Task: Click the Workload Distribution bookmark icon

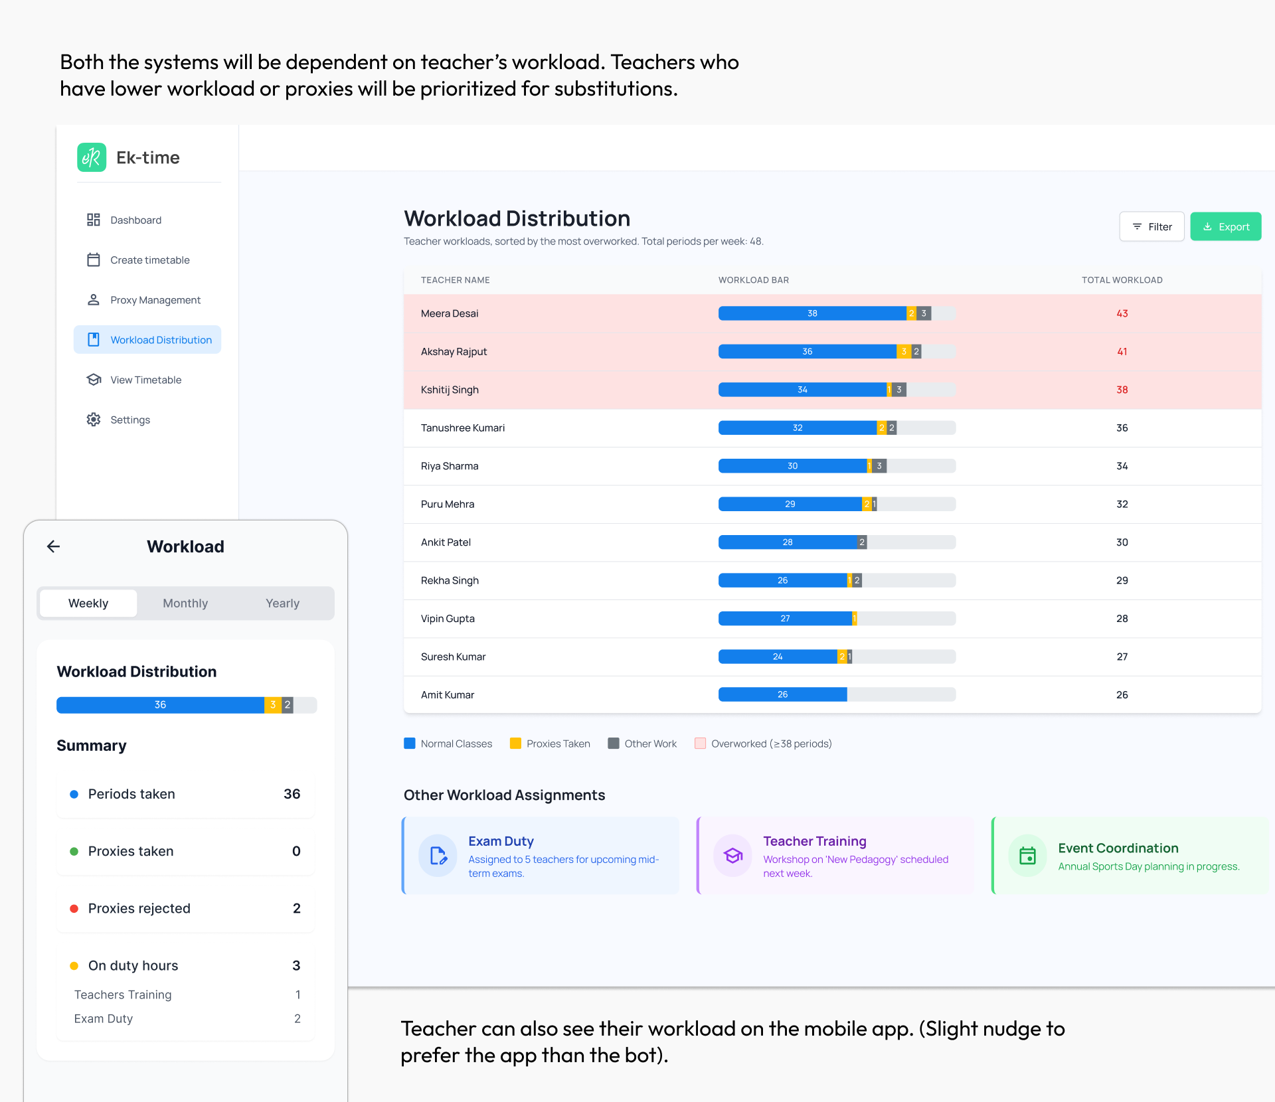Action: coord(94,340)
